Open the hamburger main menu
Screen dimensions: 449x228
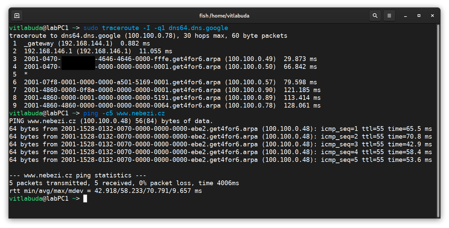389,16
